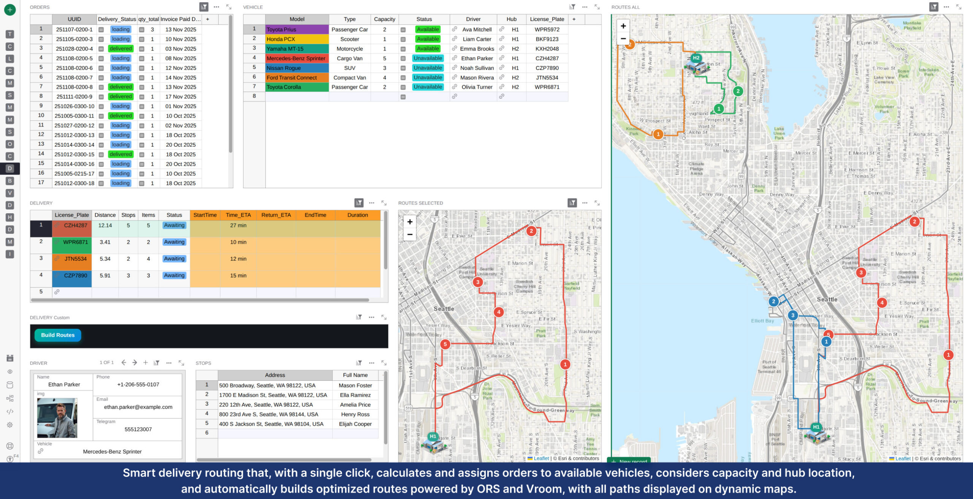Go to the next driver record arrow
Image resolution: width=973 pixels, height=499 pixels.
point(135,363)
